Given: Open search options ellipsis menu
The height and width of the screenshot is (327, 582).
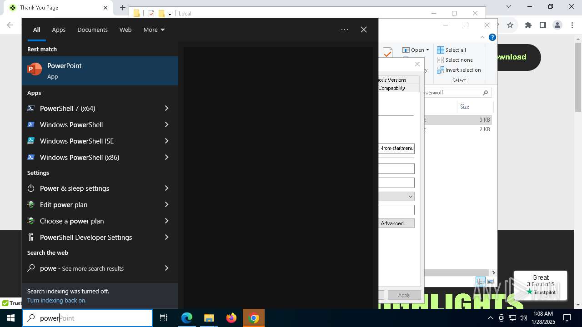Looking at the screenshot, I should pos(345,30).
